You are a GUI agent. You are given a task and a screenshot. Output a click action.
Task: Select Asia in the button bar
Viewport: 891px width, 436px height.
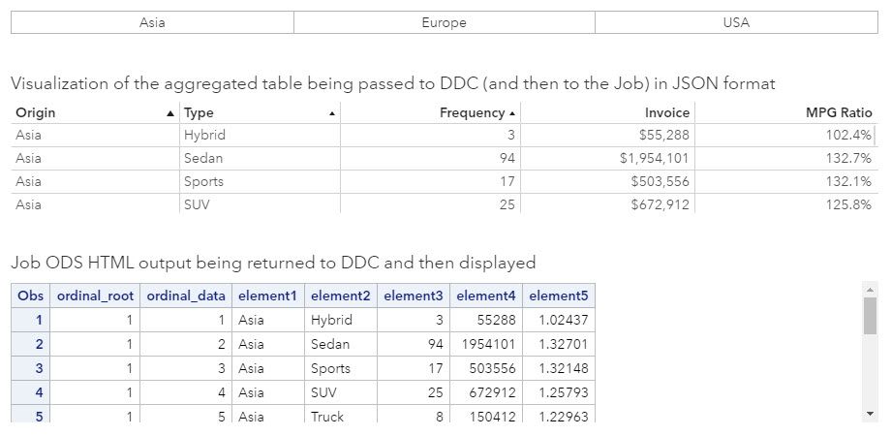point(152,22)
